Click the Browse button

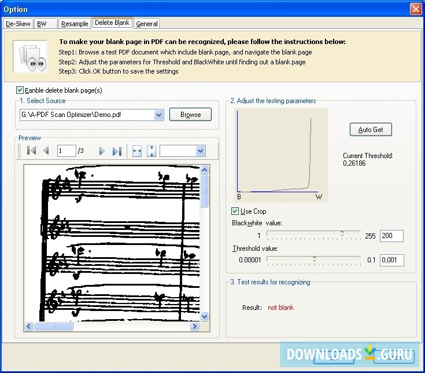[x=191, y=115]
